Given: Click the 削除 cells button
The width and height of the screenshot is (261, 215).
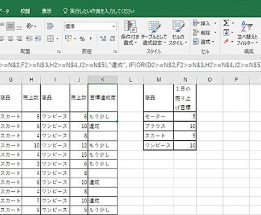Looking at the screenshot, I should tap(201, 33).
